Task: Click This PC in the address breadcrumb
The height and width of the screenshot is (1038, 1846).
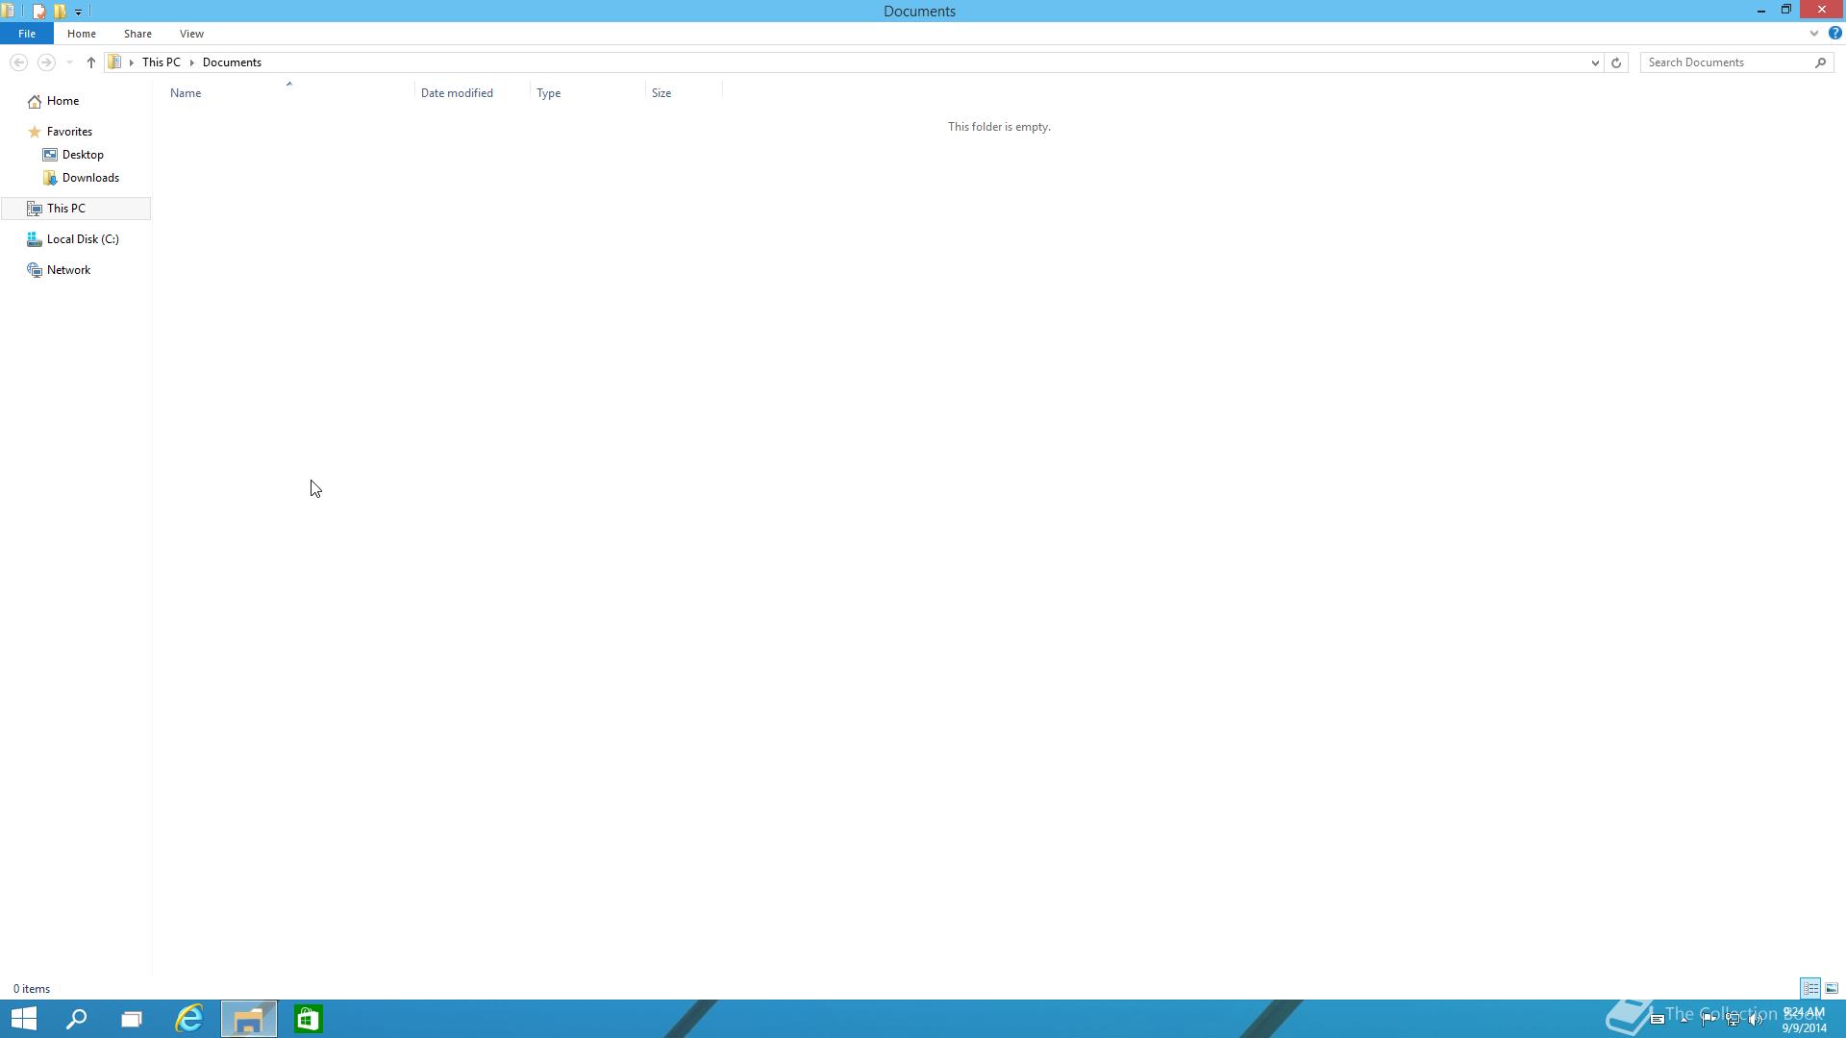Action: pyautogui.click(x=162, y=62)
